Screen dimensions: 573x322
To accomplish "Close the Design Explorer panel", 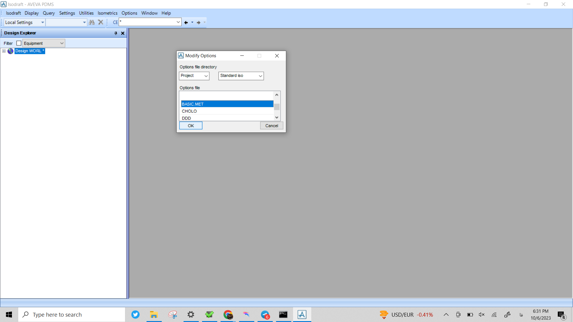I will [x=123, y=33].
